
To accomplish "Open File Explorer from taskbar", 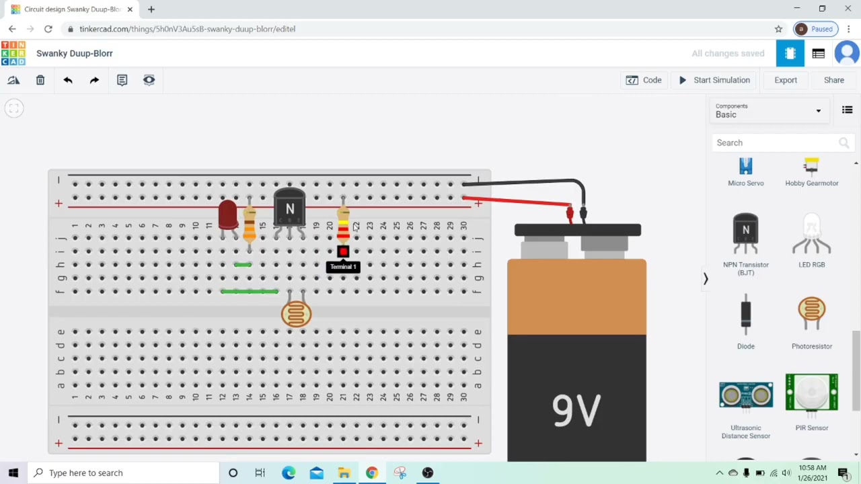I will [x=344, y=473].
